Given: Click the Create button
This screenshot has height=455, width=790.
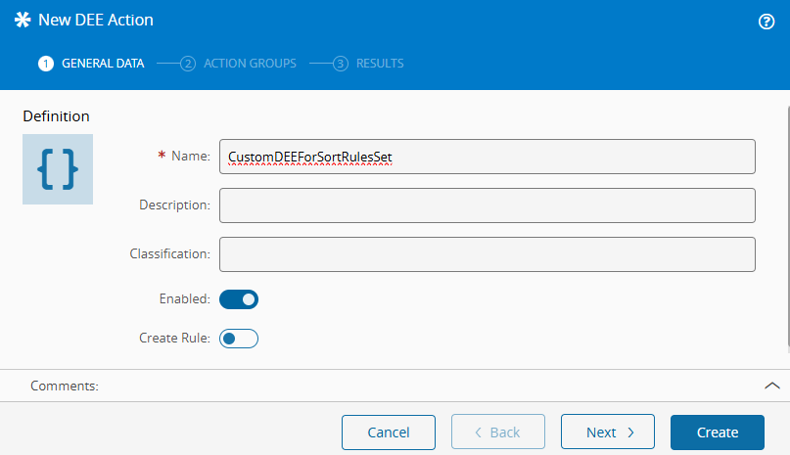Looking at the screenshot, I should (x=717, y=432).
